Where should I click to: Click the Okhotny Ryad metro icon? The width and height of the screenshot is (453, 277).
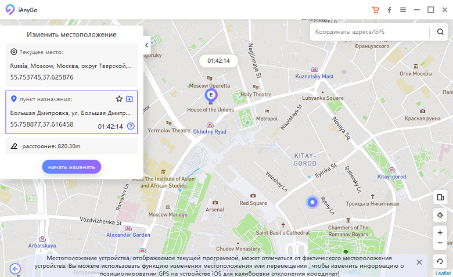point(210,125)
